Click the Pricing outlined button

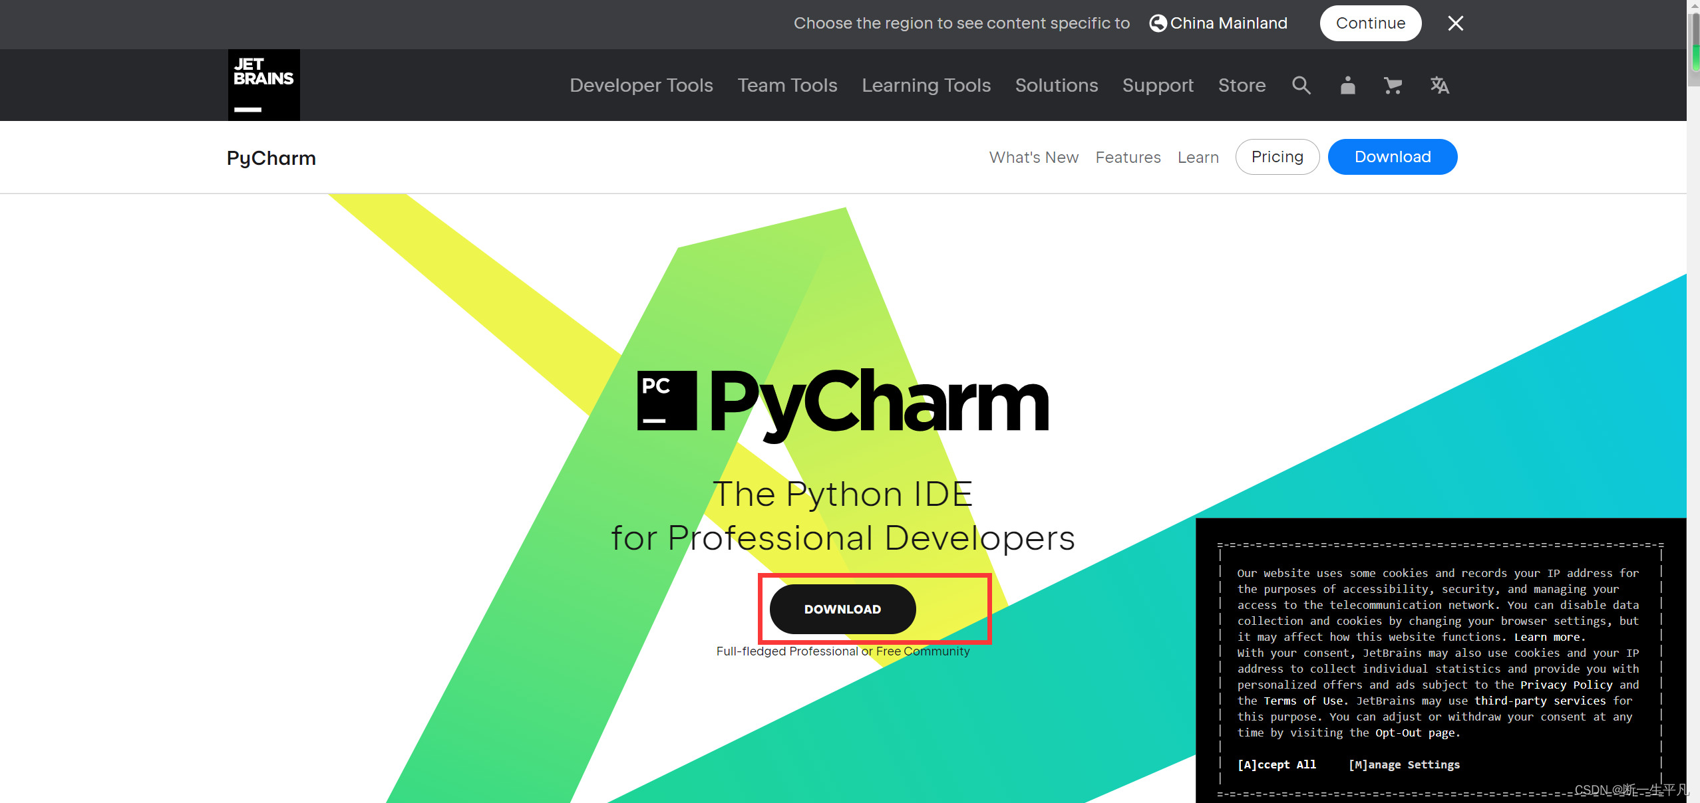click(1277, 157)
